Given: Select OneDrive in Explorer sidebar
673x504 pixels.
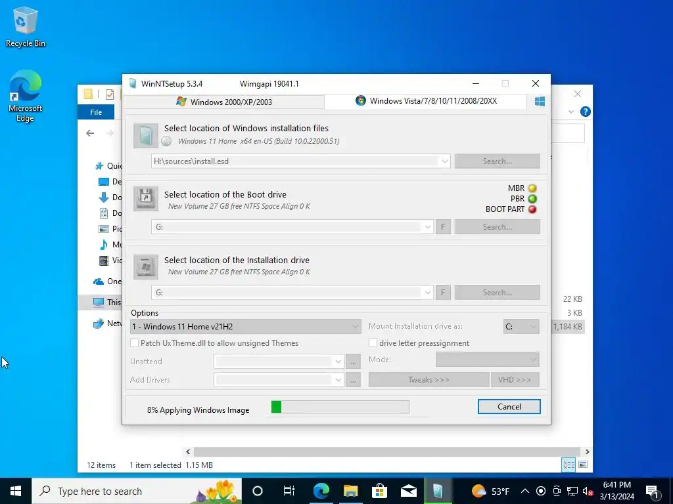Looking at the screenshot, I should pyautogui.click(x=107, y=282).
